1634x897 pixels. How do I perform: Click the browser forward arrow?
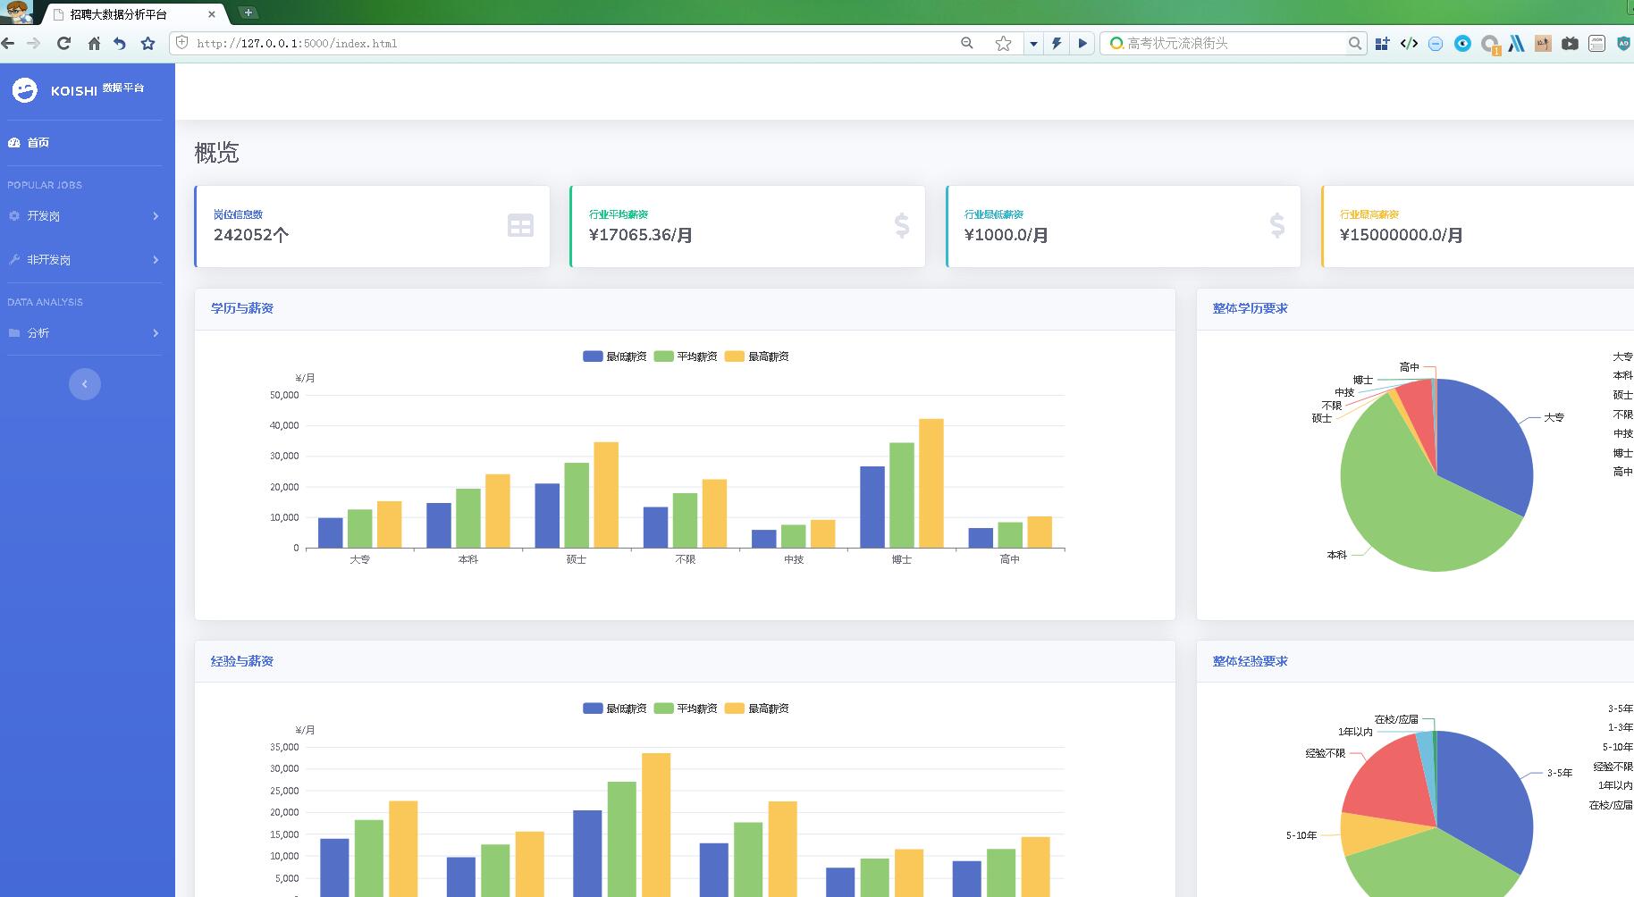click(34, 43)
